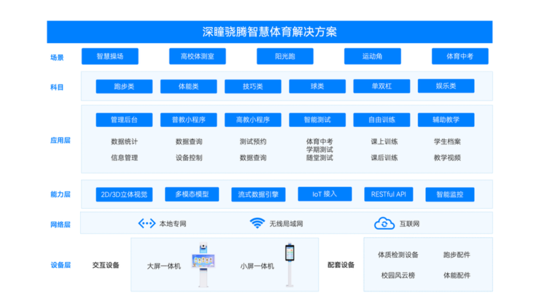Image resolution: width=539 pixels, height=303 pixels.
Task: Click the 教学视频 text
Action: 447,157
